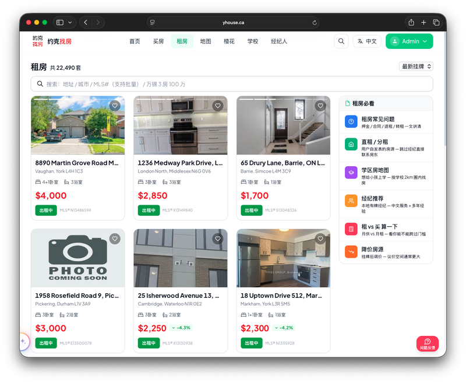Open the 直租 / 分租 link

click(386, 148)
